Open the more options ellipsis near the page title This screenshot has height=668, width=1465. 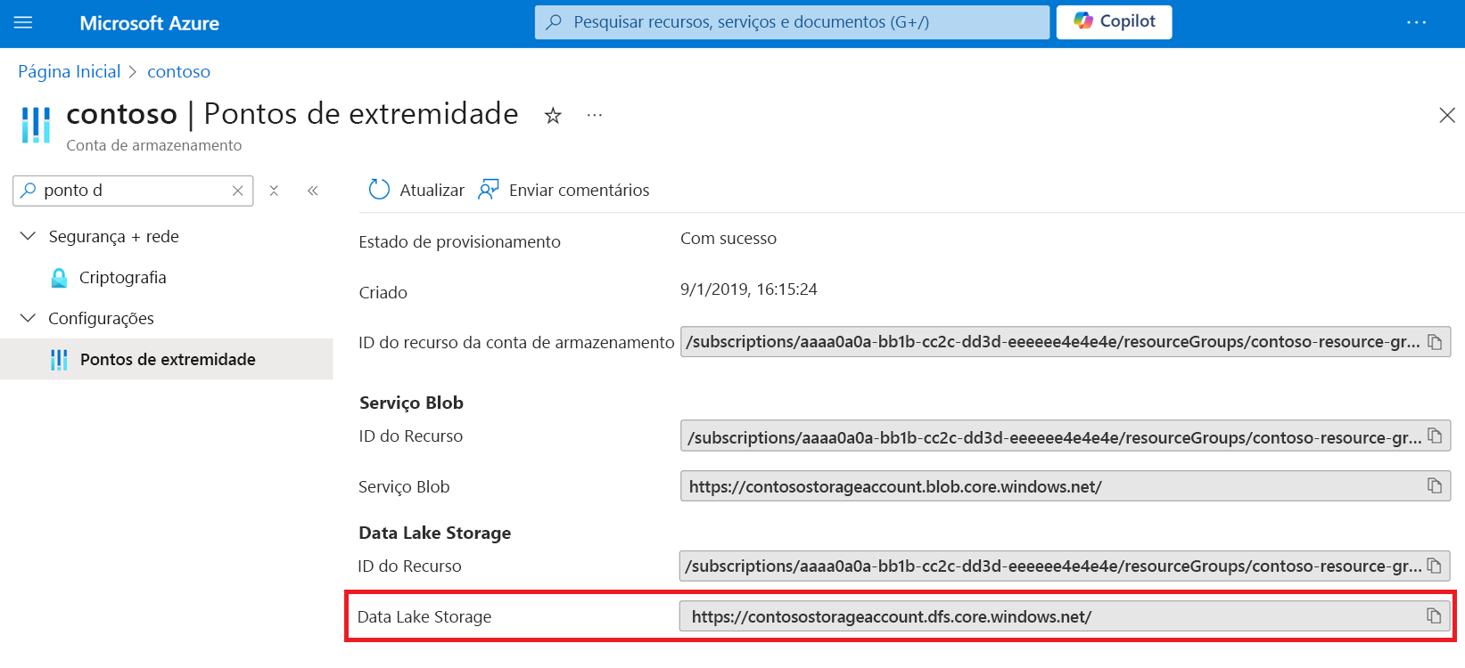point(594,116)
